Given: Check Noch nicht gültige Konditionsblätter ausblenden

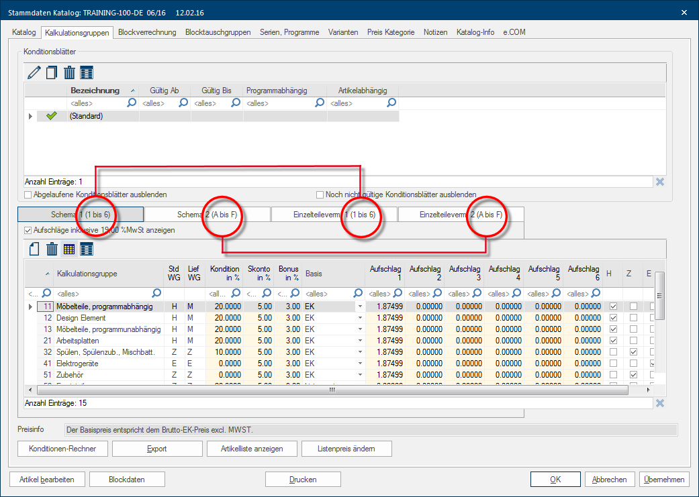Looking at the screenshot, I should point(320,195).
